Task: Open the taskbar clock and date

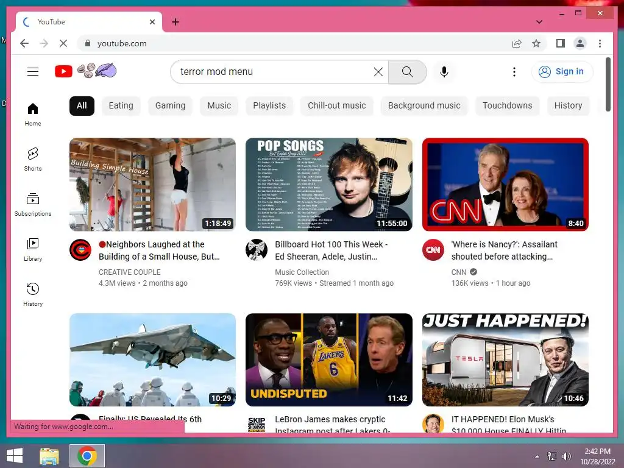Action: [x=597, y=456]
